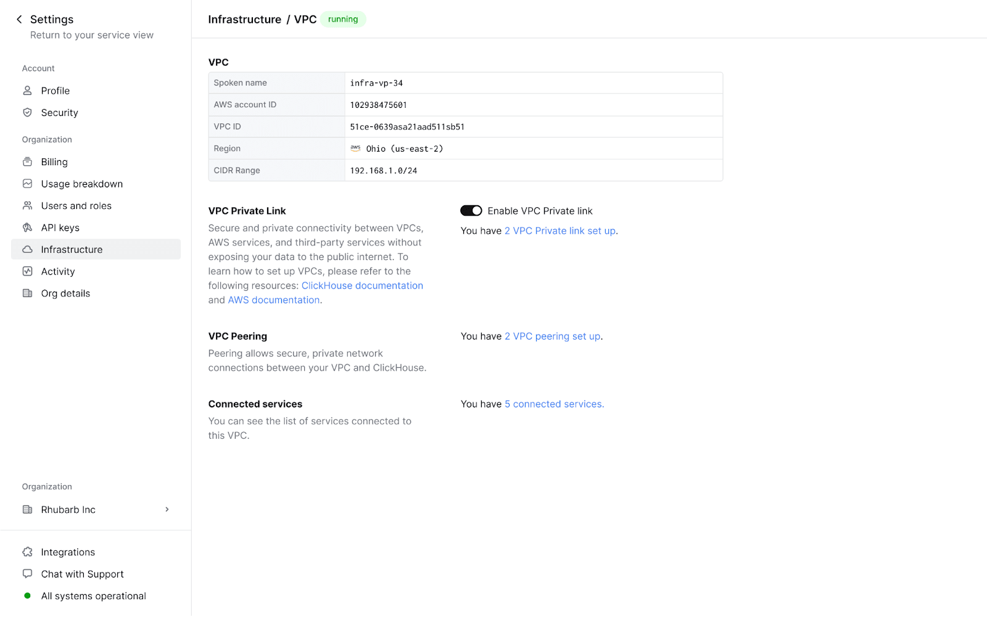Click the All systems operational status
The height and width of the screenshot is (617, 987).
[93, 596]
